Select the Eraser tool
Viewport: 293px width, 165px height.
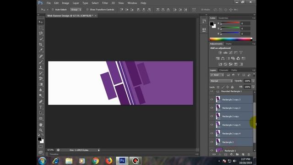tap(41, 78)
